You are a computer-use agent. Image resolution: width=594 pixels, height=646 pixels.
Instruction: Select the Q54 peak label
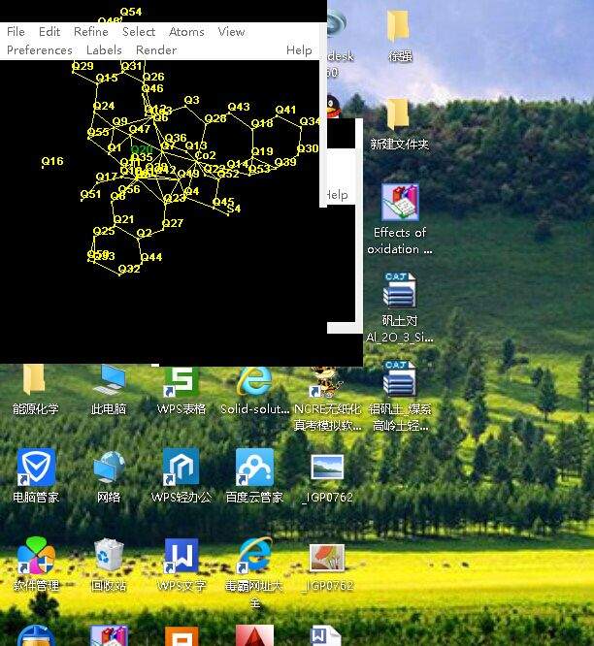coord(131,12)
